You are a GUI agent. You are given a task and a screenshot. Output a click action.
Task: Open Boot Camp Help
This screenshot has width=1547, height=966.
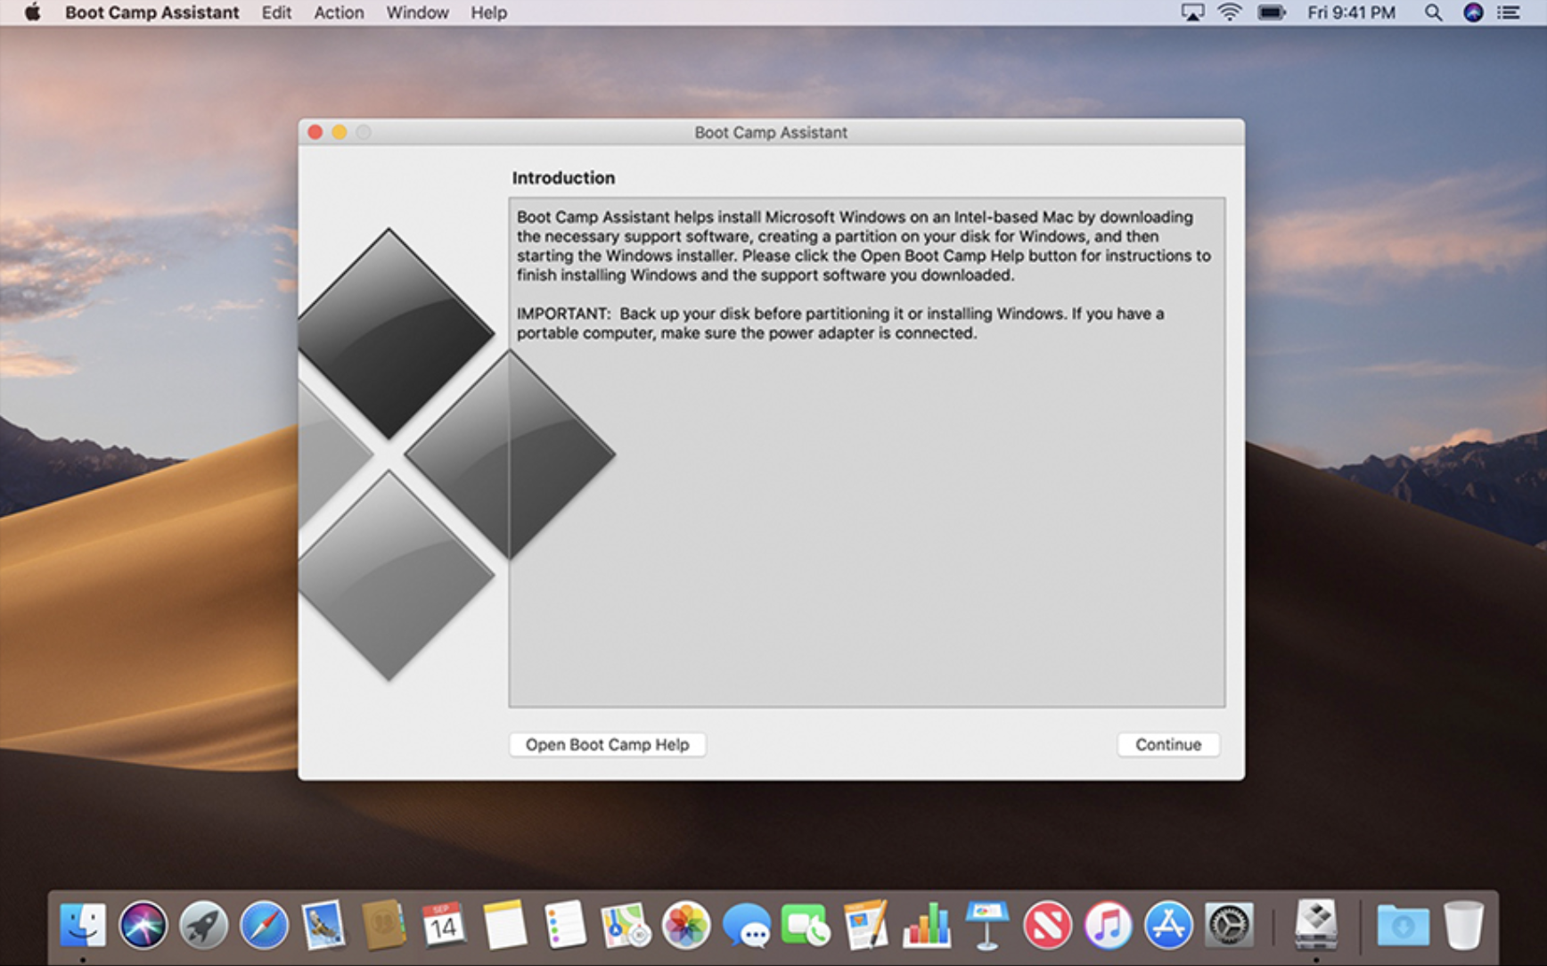click(x=607, y=744)
